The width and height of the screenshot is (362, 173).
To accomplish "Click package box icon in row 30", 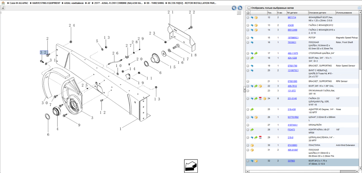I will click(252, 145).
